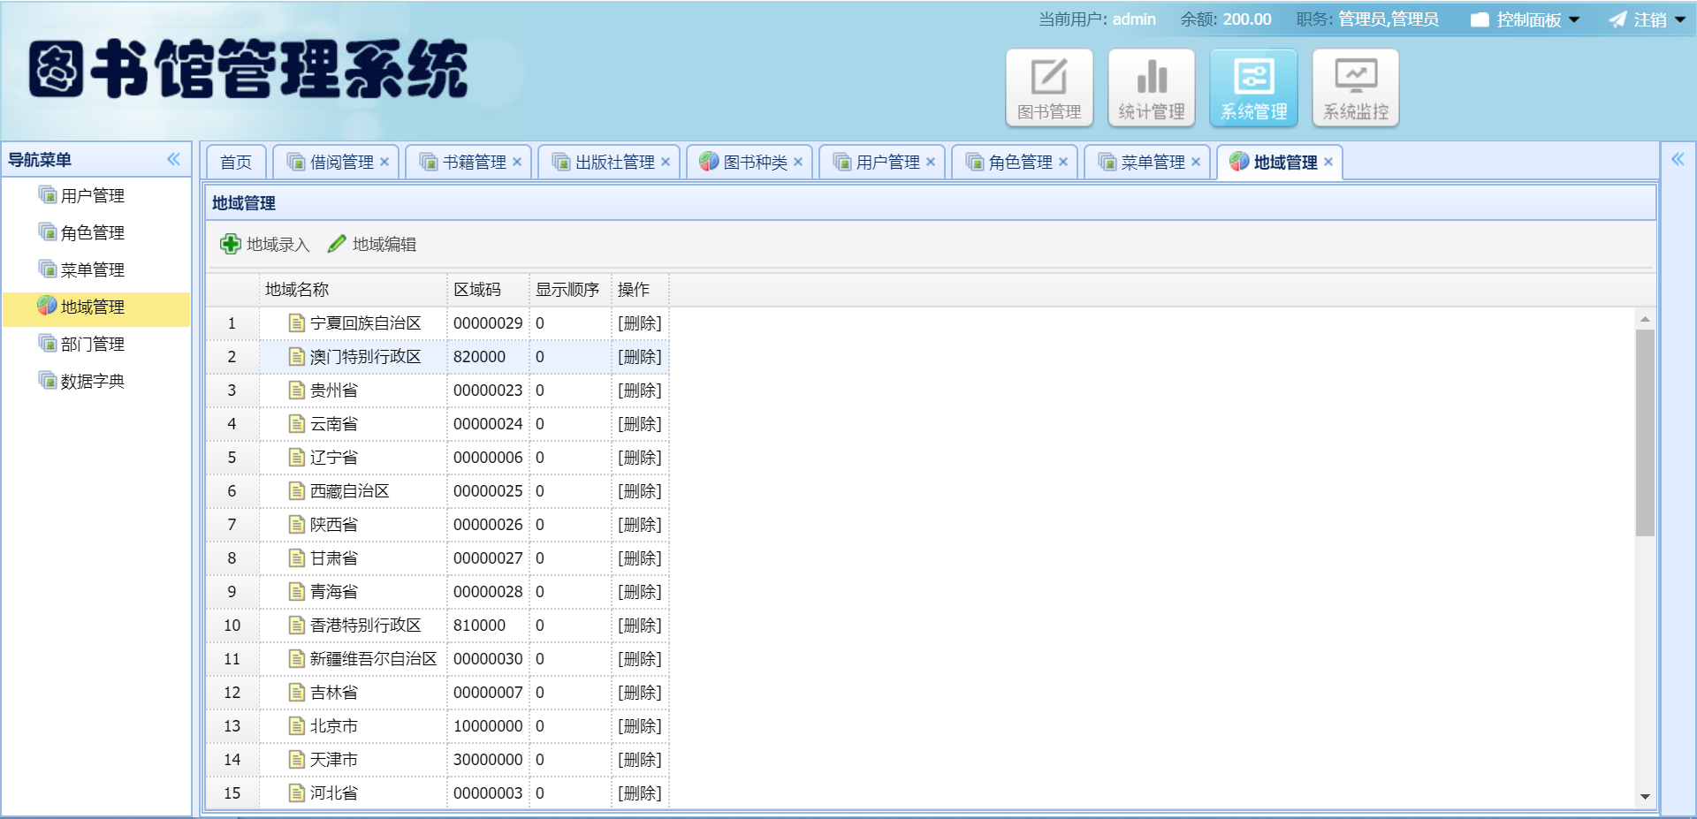Switch to the 借阅管理 tab

click(x=337, y=162)
